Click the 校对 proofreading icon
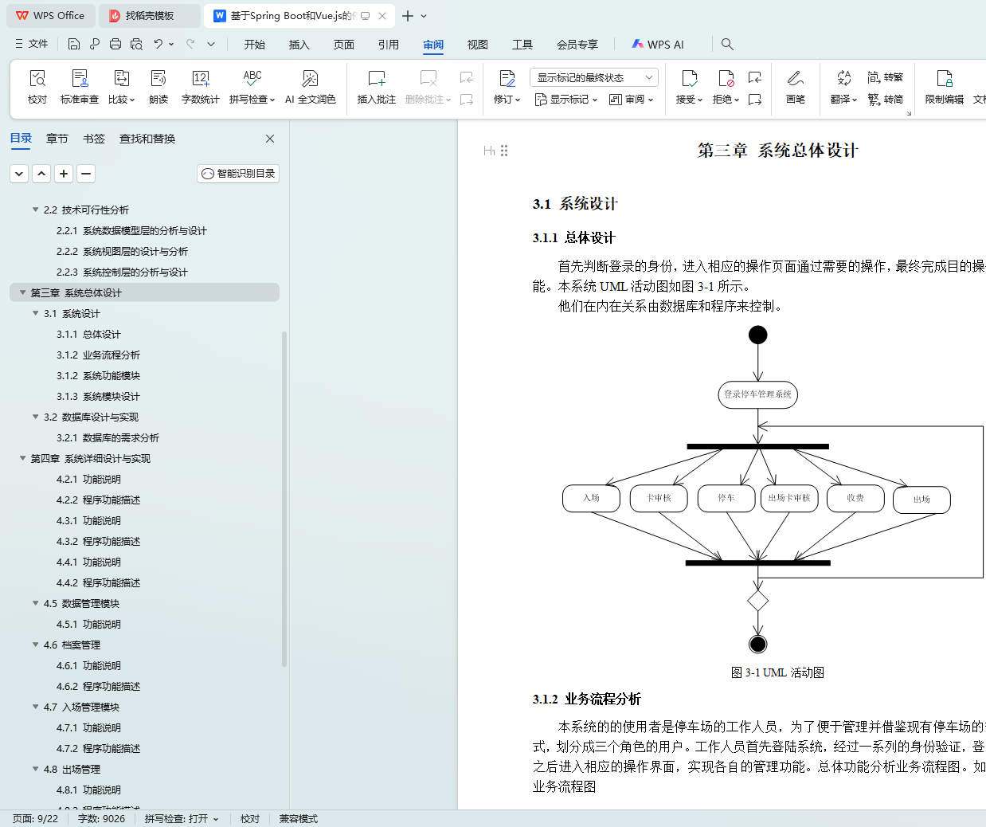The image size is (986, 827). pyautogui.click(x=37, y=78)
